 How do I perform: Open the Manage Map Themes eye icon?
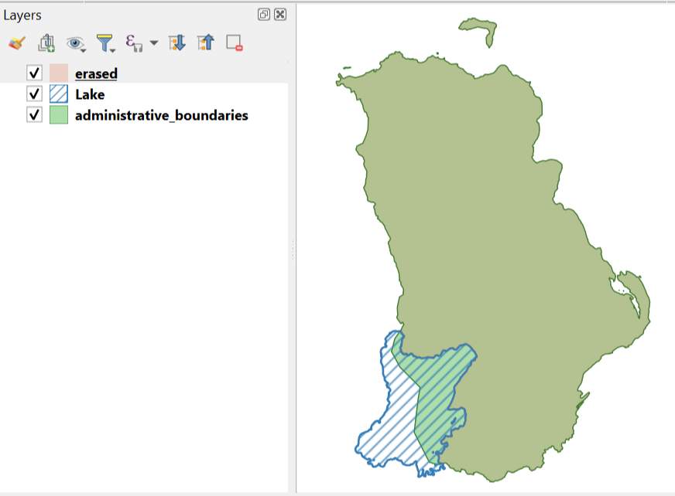(76, 43)
